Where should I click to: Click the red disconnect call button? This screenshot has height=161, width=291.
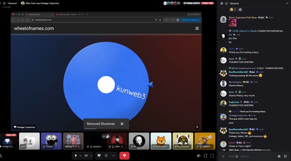tap(125, 155)
